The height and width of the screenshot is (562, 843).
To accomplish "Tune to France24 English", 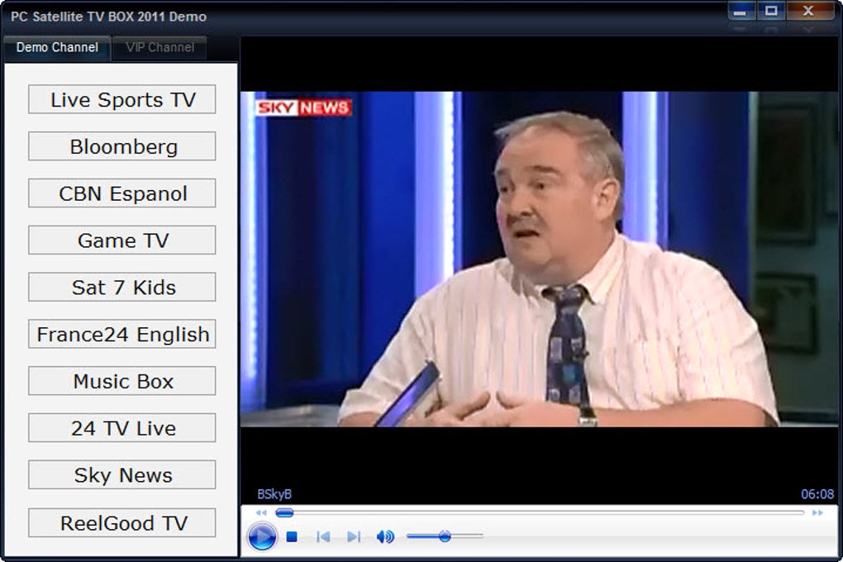I will click(x=122, y=334).
